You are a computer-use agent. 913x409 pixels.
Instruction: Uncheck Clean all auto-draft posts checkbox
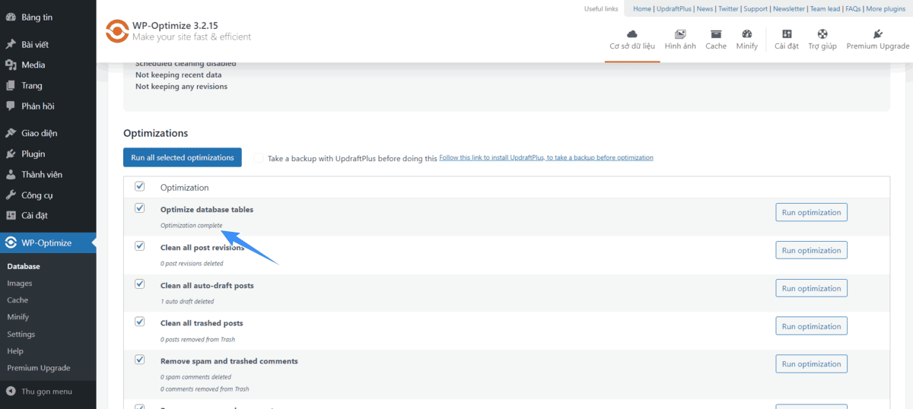tap(139, 284)
